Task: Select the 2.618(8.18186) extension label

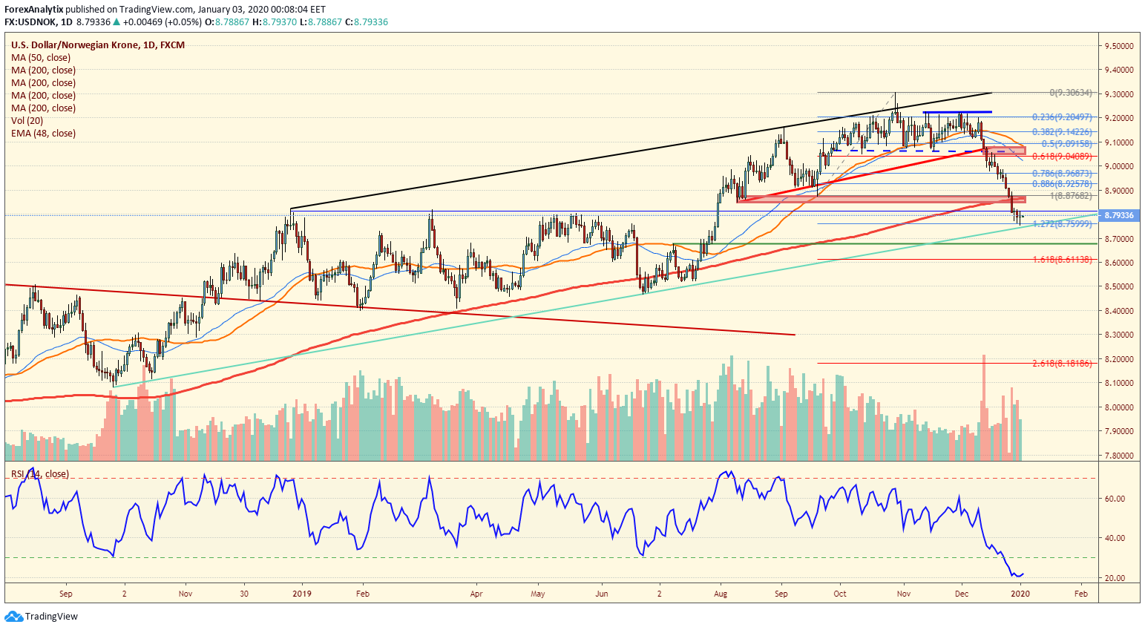Action: point(1062,364)
